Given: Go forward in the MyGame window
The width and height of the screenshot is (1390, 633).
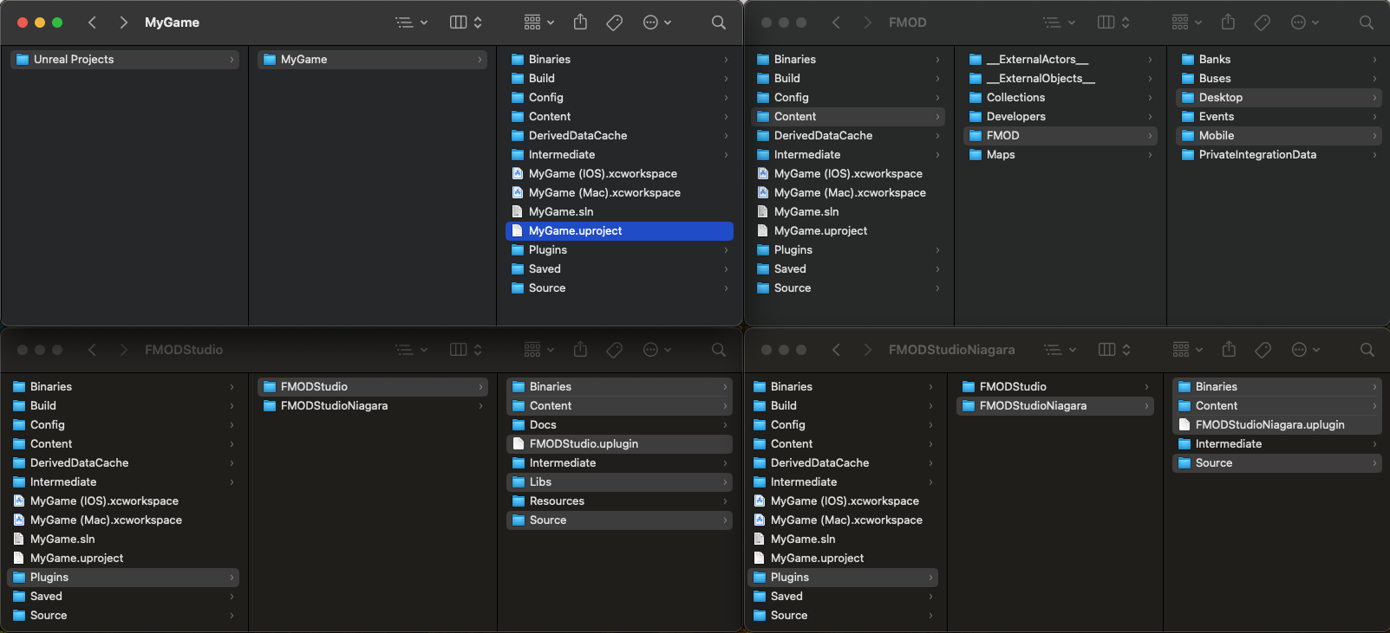Looking at the screenshot, I should click(x=124, y=23).
